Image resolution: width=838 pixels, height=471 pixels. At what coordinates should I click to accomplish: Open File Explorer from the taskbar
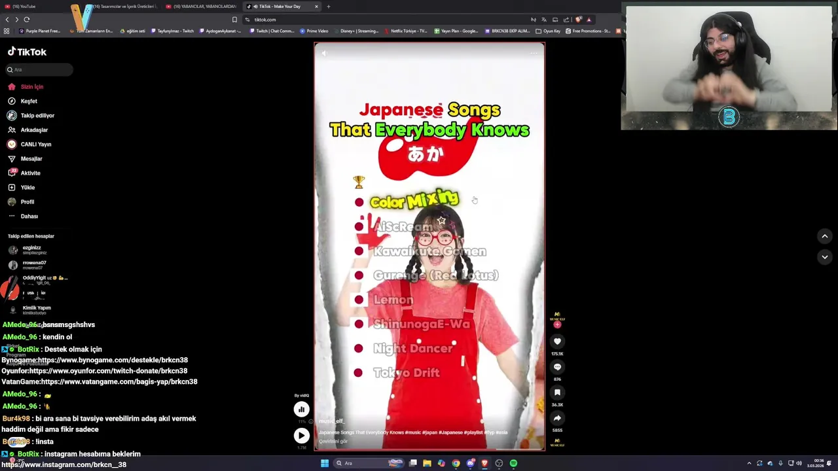point(427,463)
